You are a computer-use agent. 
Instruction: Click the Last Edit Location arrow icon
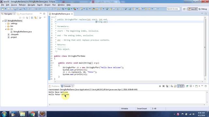[146, 9]
